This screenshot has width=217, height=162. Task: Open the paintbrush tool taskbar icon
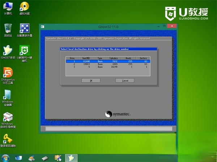[x=31, y=158]
